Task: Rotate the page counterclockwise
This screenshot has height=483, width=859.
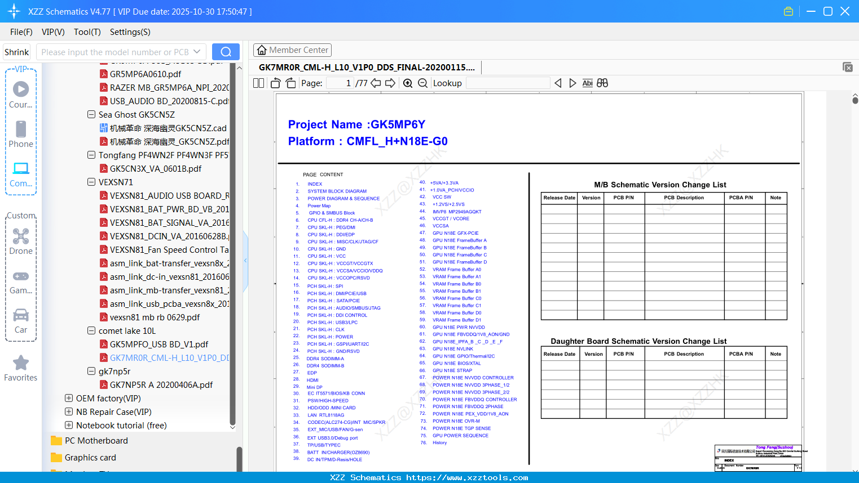Action: tap(276, 83)
